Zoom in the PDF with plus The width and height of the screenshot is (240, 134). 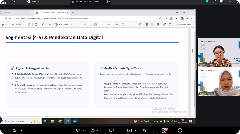90,24
